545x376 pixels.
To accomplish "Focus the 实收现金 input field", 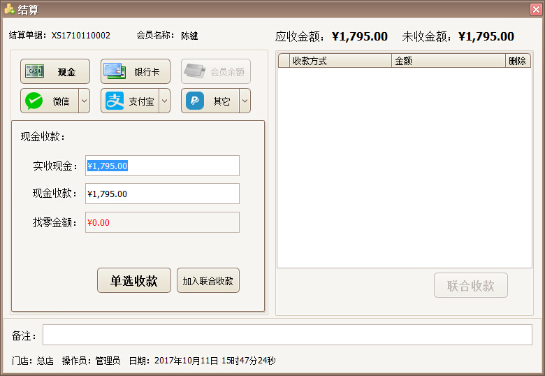I will coord(162,166).
